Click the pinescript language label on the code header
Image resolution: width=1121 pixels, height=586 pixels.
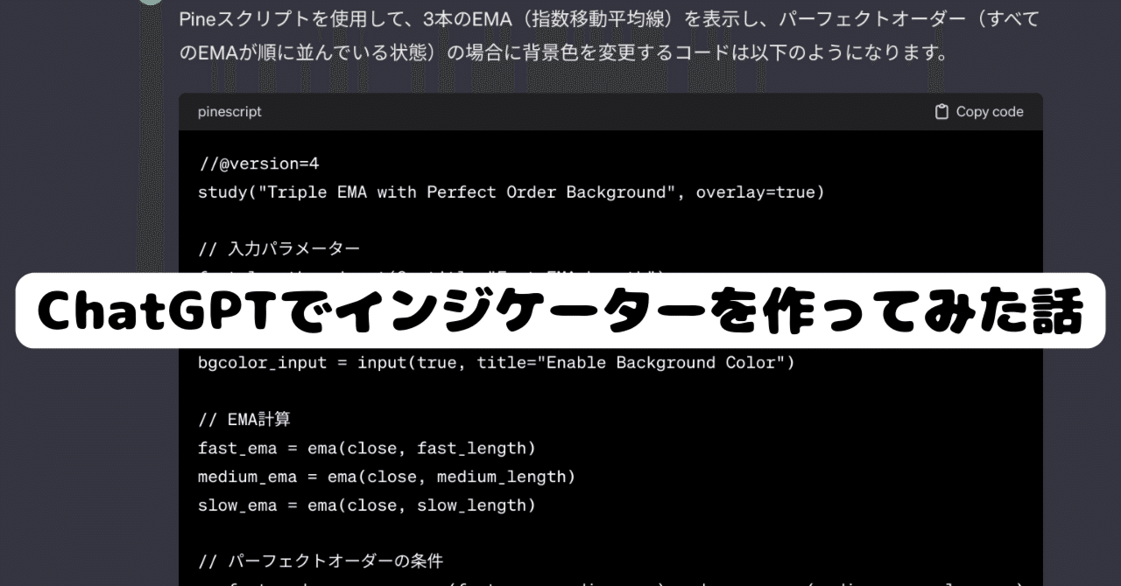pos(229,111)
